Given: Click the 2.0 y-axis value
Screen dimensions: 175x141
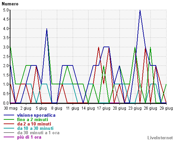Looking at the screenshot, I should pyautogui.click(x=6, y=66).
